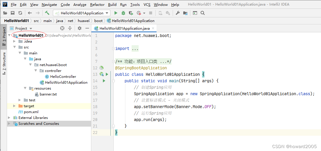This screenshot has height=151, width=321.
Task: Collapse the java source folder
Action: 25,59
